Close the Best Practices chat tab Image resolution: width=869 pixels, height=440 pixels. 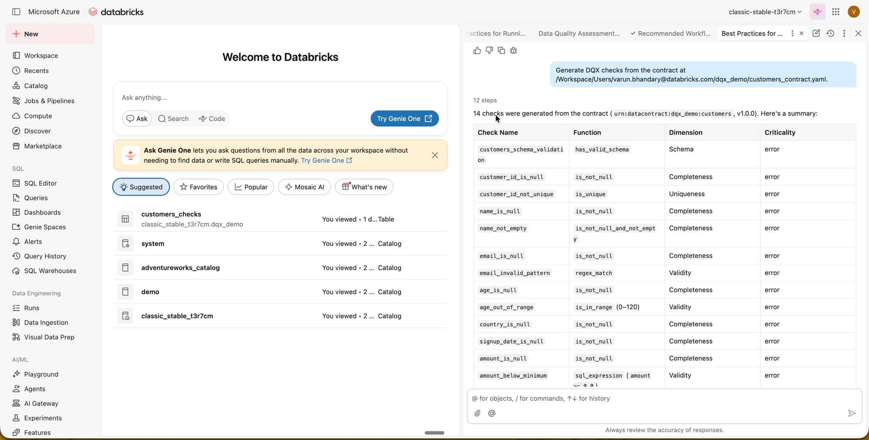tap(802, 33)
